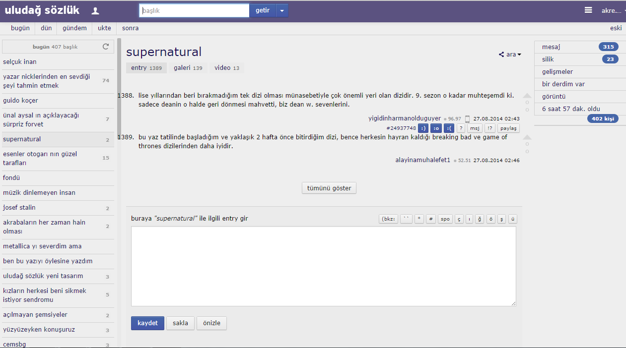
Task: Open the hamburger menu icon top right
Action: point(588,10)
